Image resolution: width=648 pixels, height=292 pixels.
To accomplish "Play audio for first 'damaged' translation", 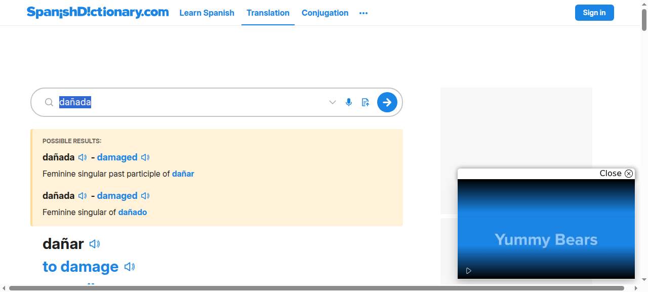I will [145, 157].
